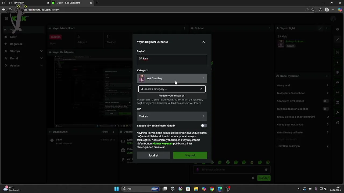Click the Gönder send button
The height and width of the screenshot is (193, 344).
tap(264, 178)
